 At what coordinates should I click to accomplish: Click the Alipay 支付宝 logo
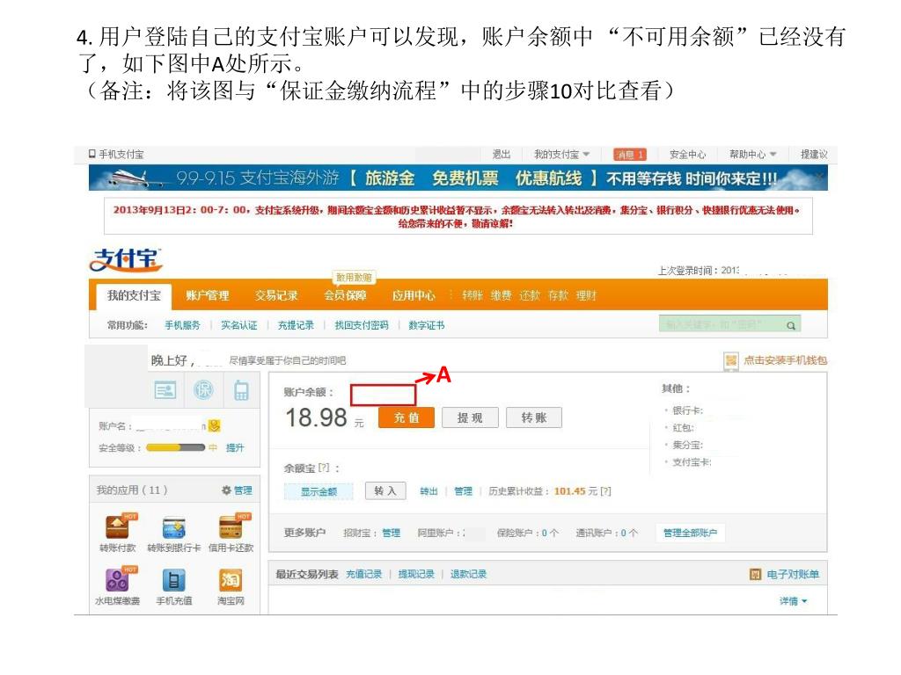pos(126,260)
